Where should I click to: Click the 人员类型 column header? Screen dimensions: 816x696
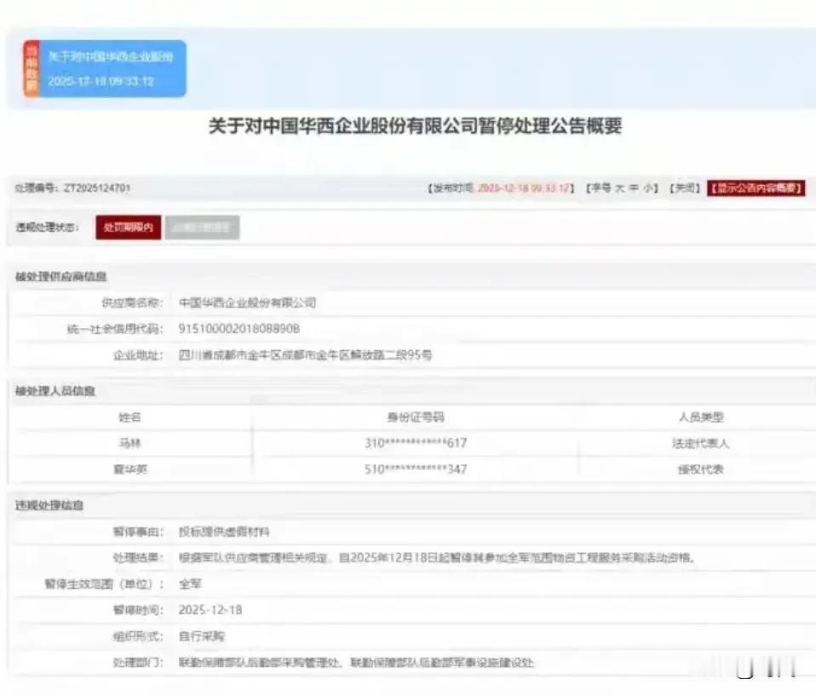(x=701, y=417)
